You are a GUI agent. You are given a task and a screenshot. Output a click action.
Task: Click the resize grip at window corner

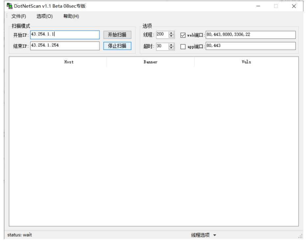300,236
